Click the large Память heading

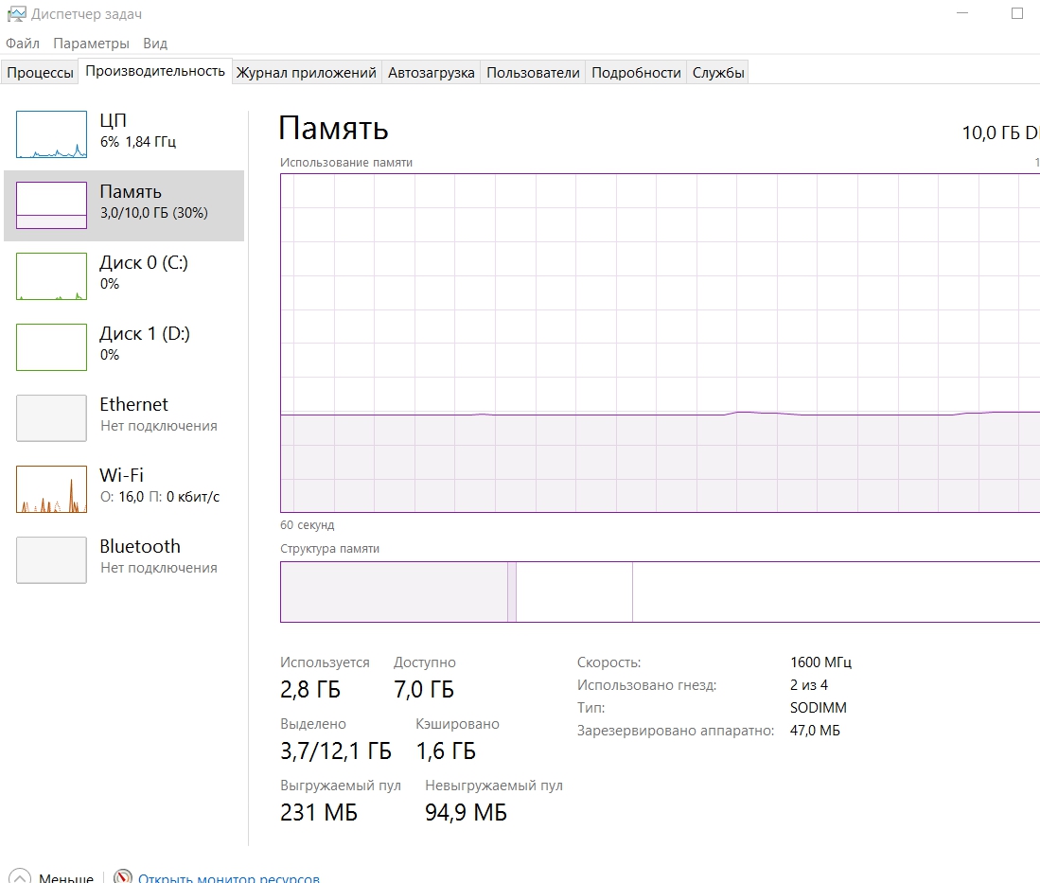click(333, 128)
